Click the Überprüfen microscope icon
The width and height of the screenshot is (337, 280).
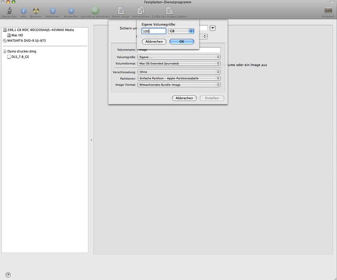[x=9, y=11]
